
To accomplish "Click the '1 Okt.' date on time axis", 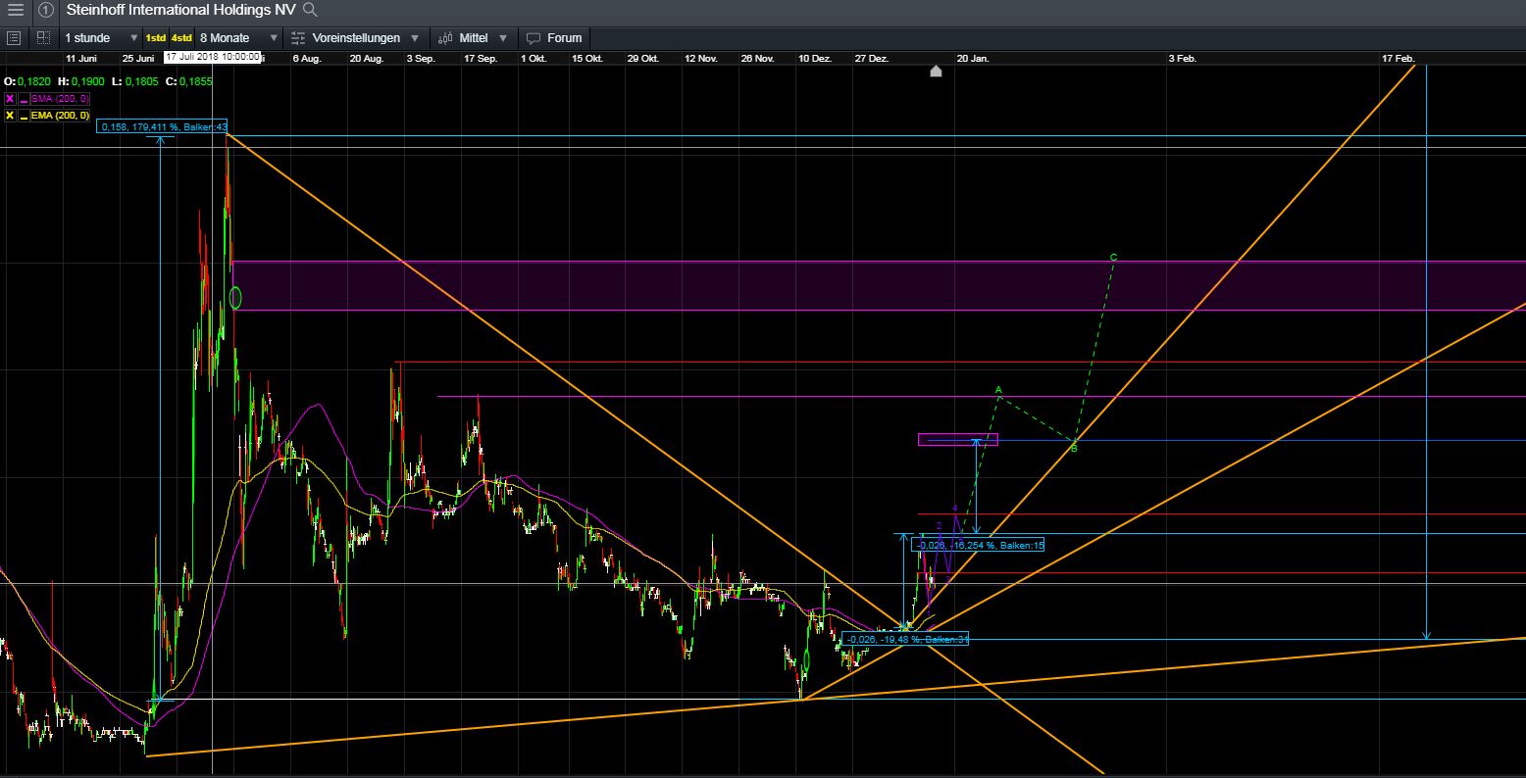I will click(x=534, y=59).
